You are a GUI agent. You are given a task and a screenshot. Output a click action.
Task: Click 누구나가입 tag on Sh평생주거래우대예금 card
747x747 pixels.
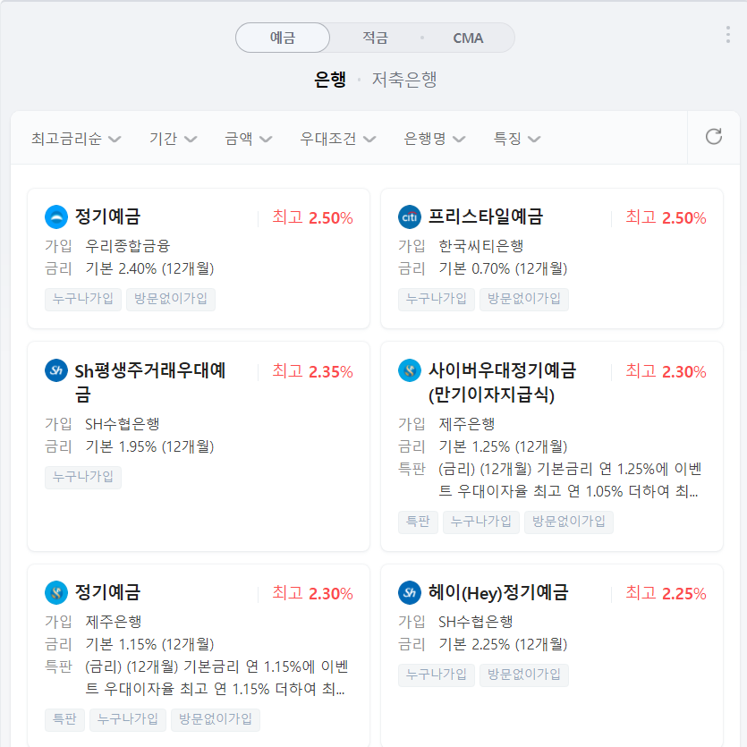pos(83,478)
